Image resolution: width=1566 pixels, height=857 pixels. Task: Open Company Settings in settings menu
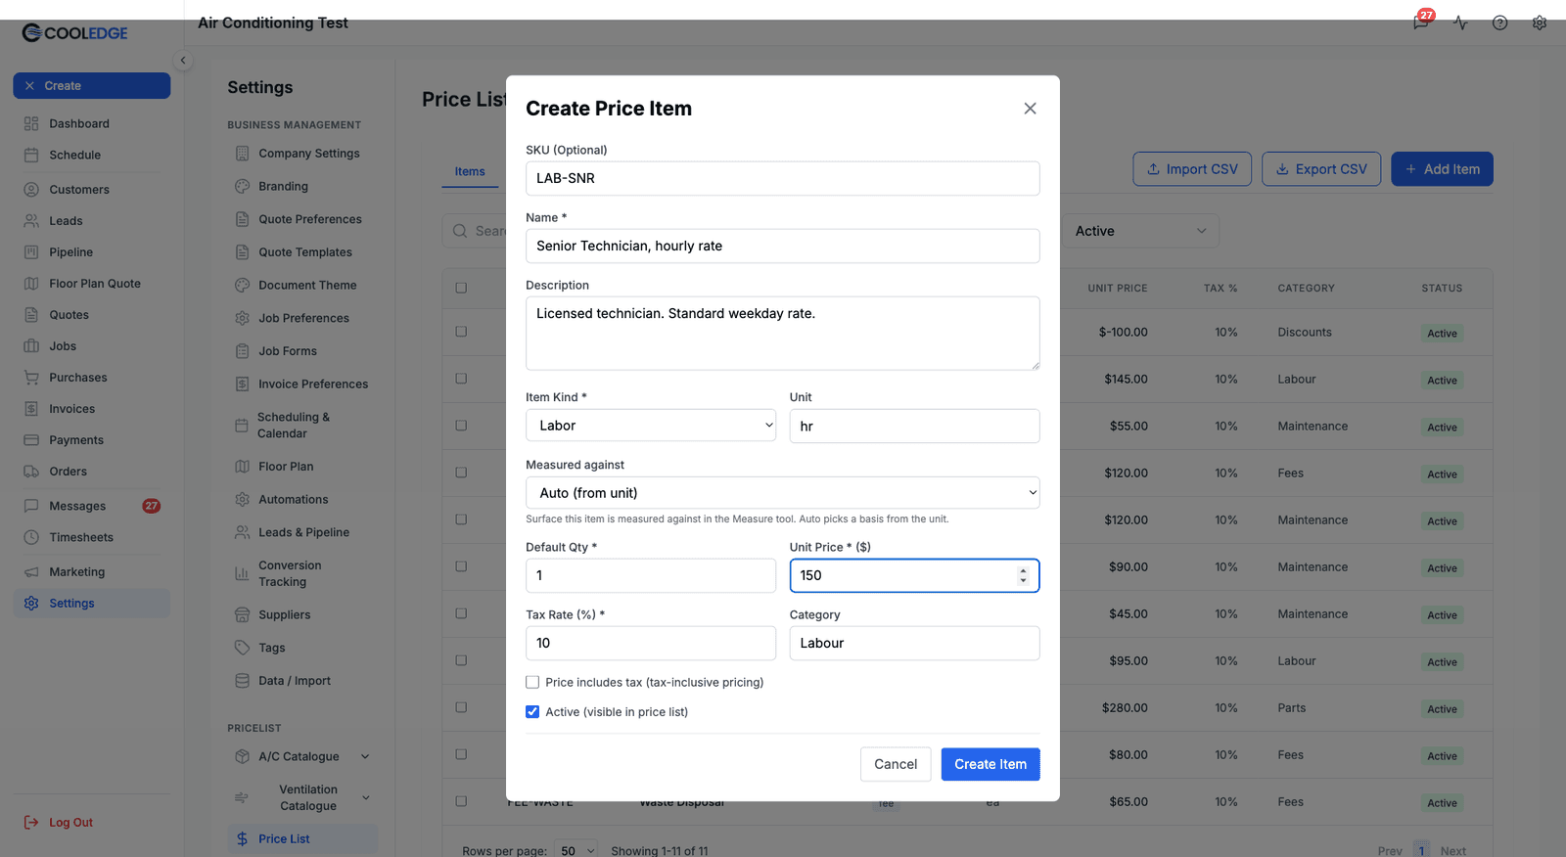(308, 154)
